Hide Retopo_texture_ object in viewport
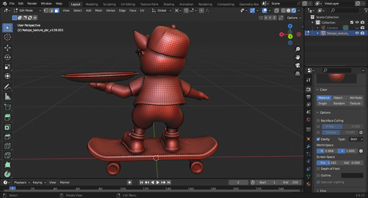Image resolution: width=368 pixels, height=198 pixels. click(x=357, y=33)
